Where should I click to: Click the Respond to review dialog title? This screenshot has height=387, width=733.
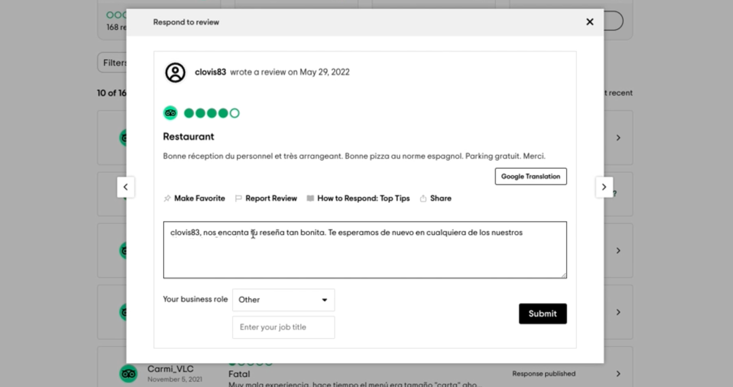coord(186,22)
